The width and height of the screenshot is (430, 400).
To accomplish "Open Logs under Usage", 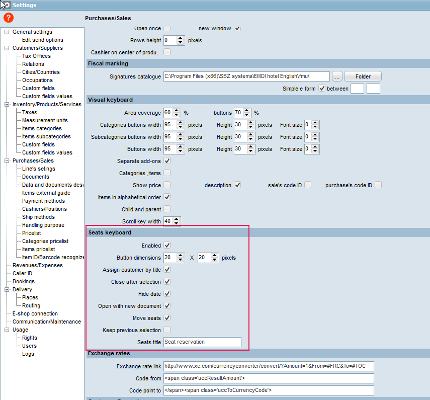I will point(28,354).
